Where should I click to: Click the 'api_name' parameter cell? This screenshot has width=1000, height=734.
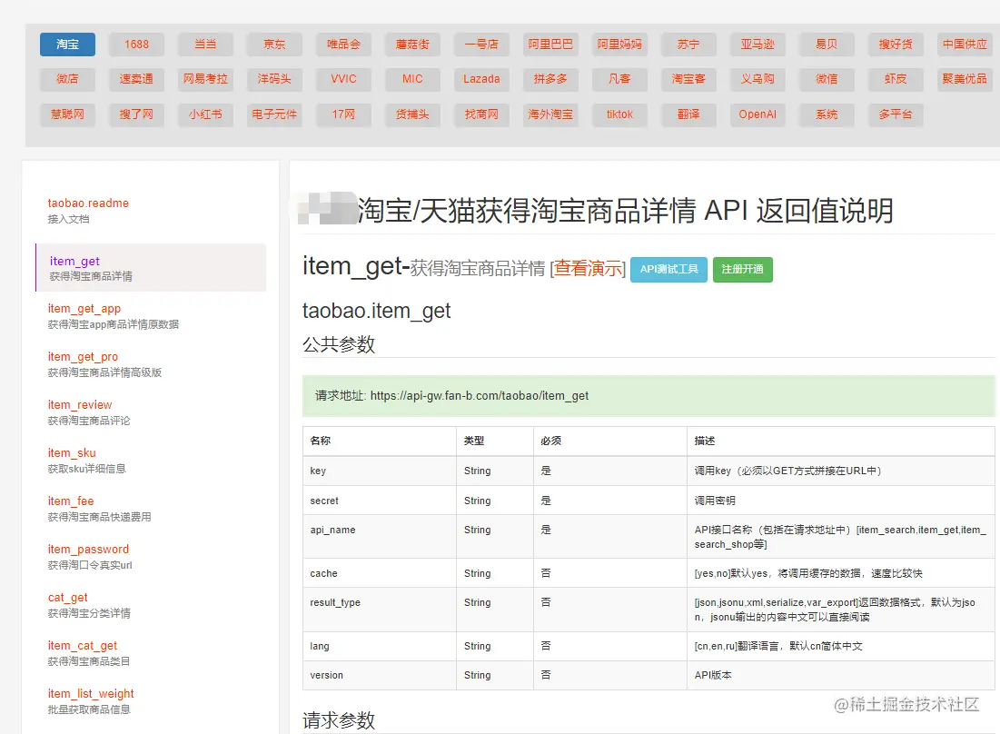380,537
